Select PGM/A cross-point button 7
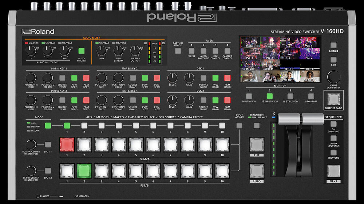364x204 pixels. 170,145
